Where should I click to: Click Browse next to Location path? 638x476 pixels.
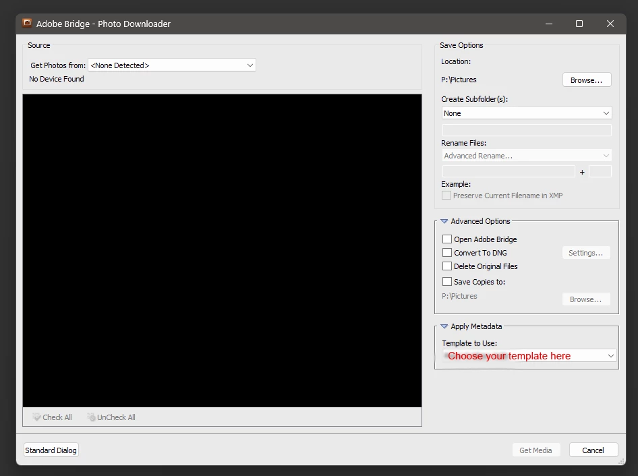click(587, 80)
